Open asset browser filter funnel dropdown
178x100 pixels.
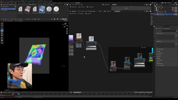[x=65, y=5]
